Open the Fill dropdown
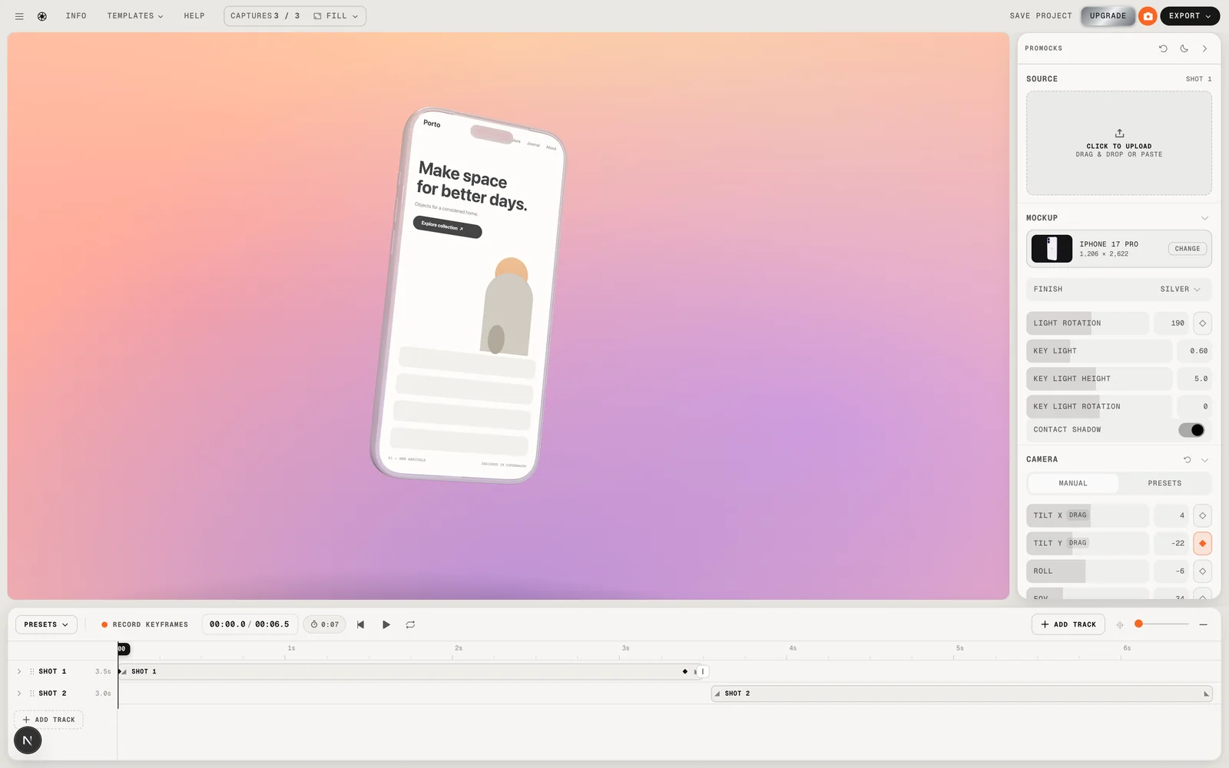1229x768 pixels. [336, 16]
